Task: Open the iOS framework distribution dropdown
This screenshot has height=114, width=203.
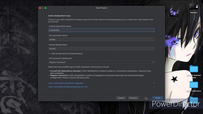Action: [101, 62]
